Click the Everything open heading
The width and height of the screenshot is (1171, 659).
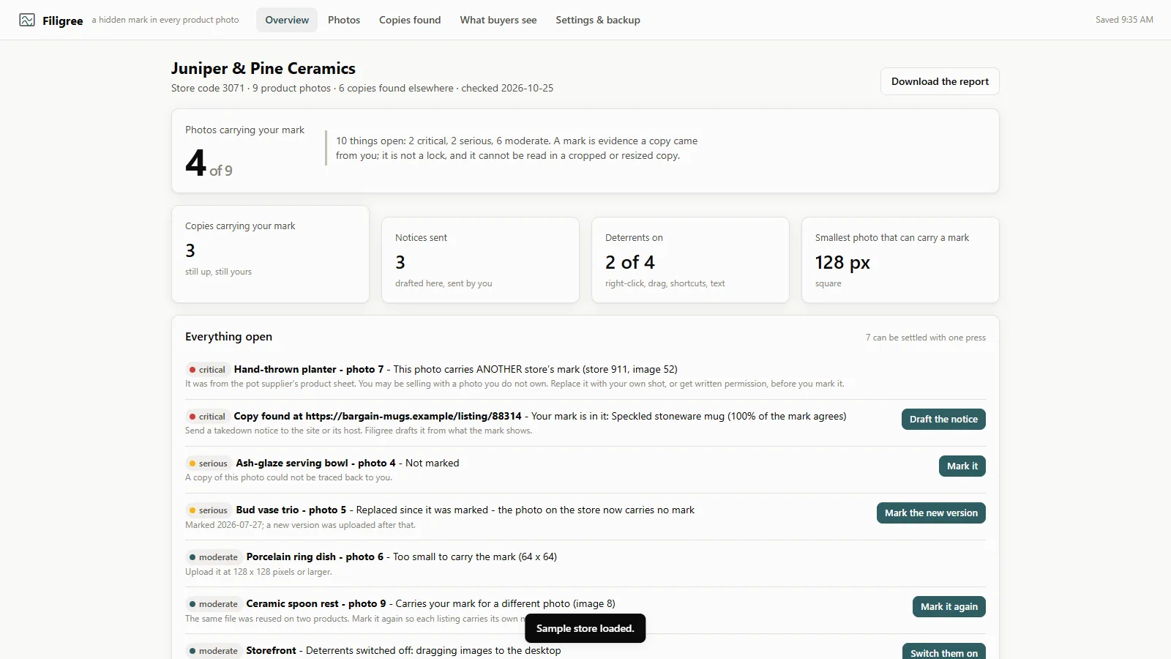click(228, 337)
